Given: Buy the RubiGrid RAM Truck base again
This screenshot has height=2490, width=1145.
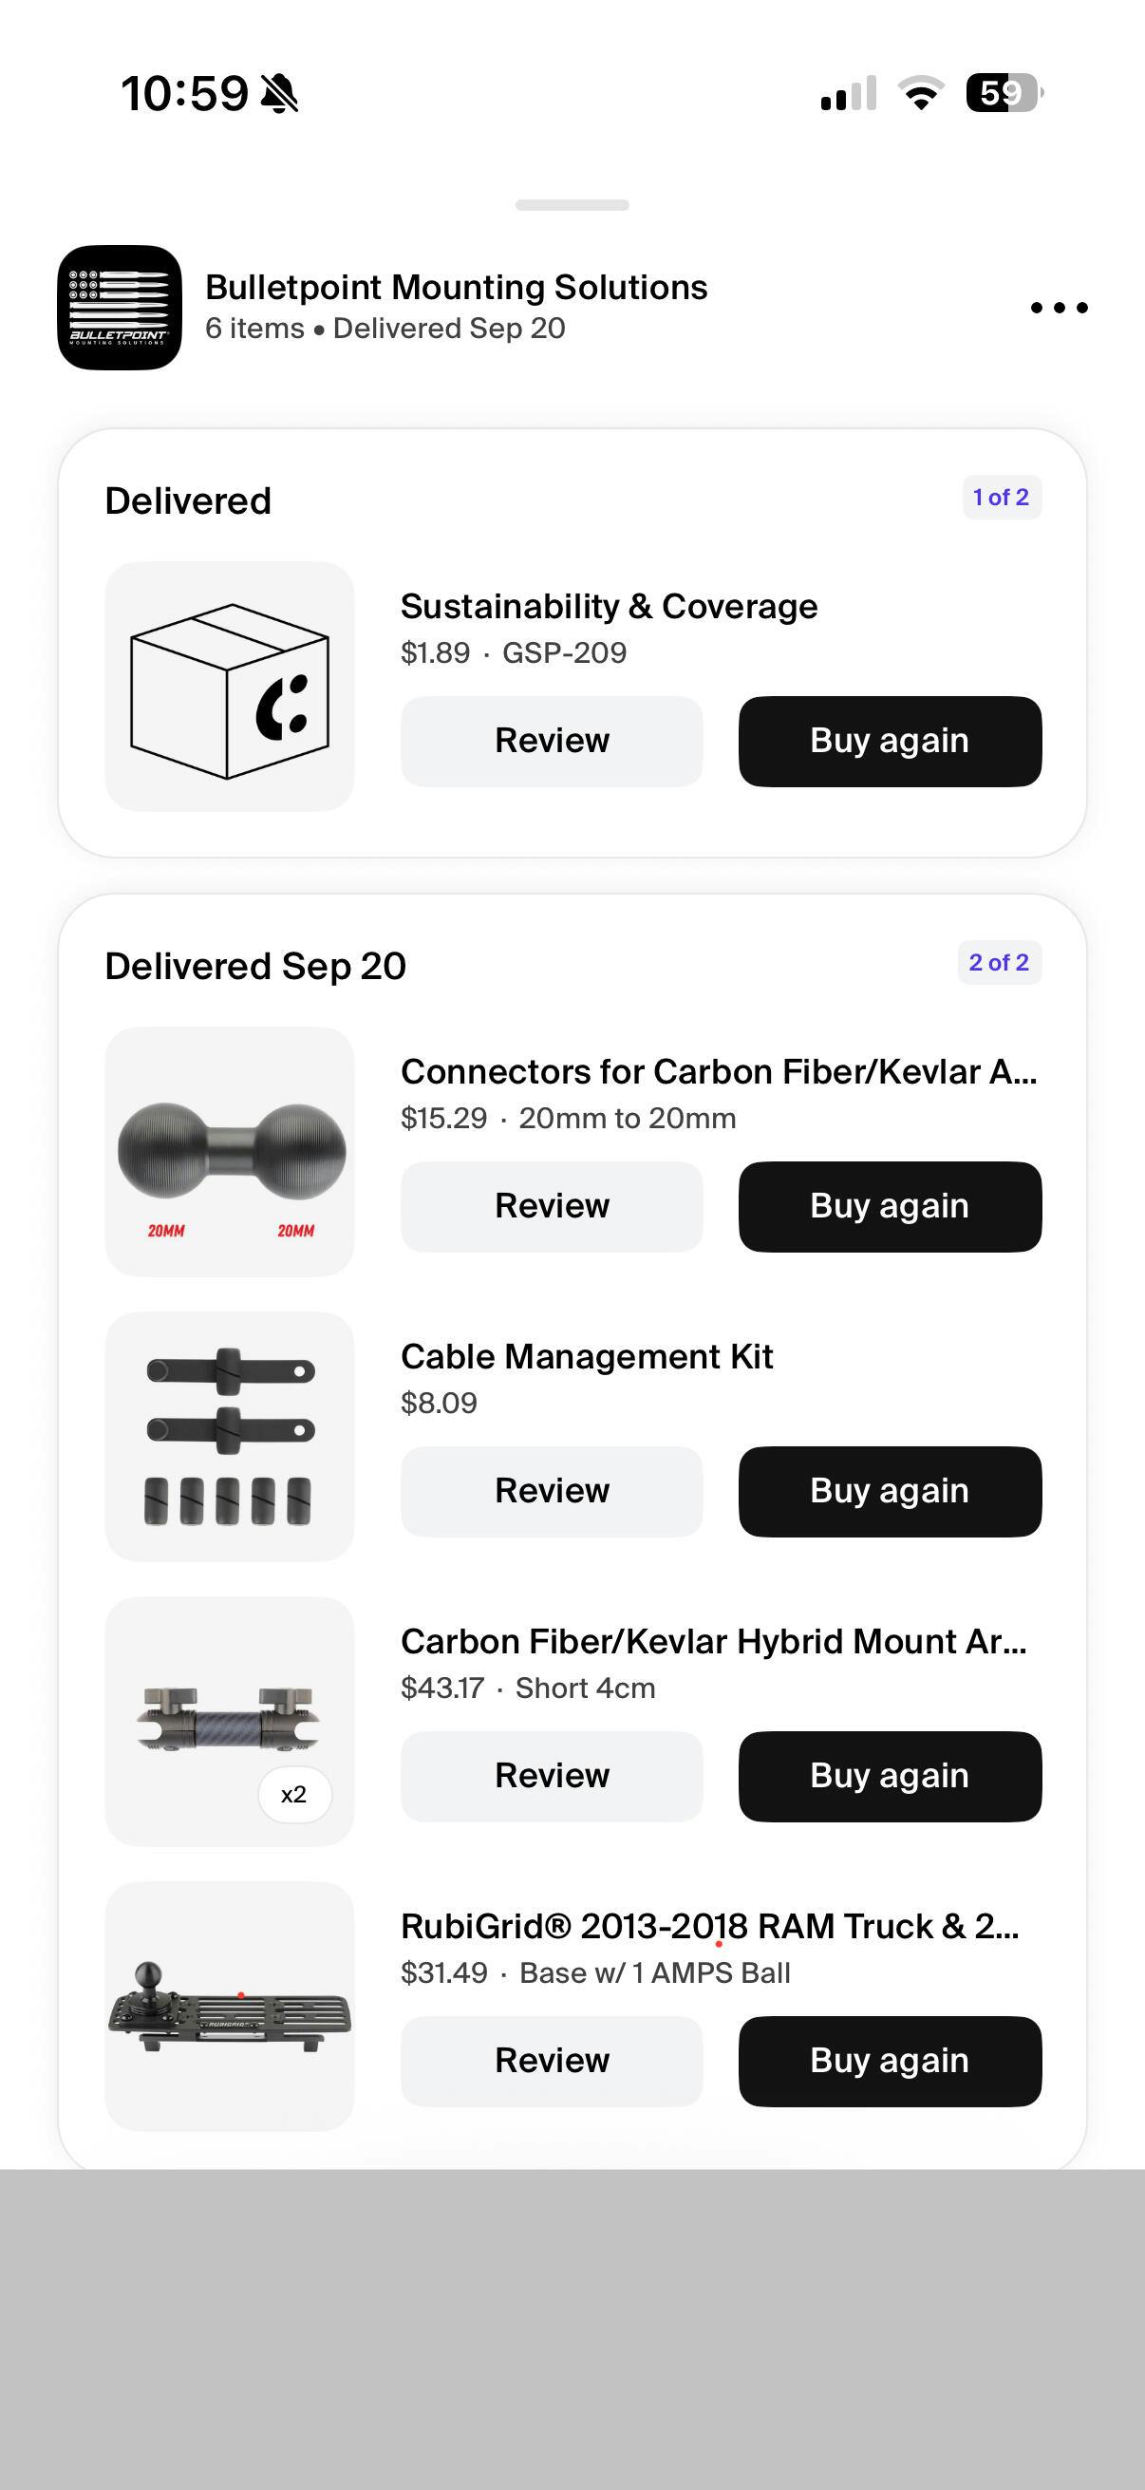Looking at the screenshot, I should [x=889, y=2061].
